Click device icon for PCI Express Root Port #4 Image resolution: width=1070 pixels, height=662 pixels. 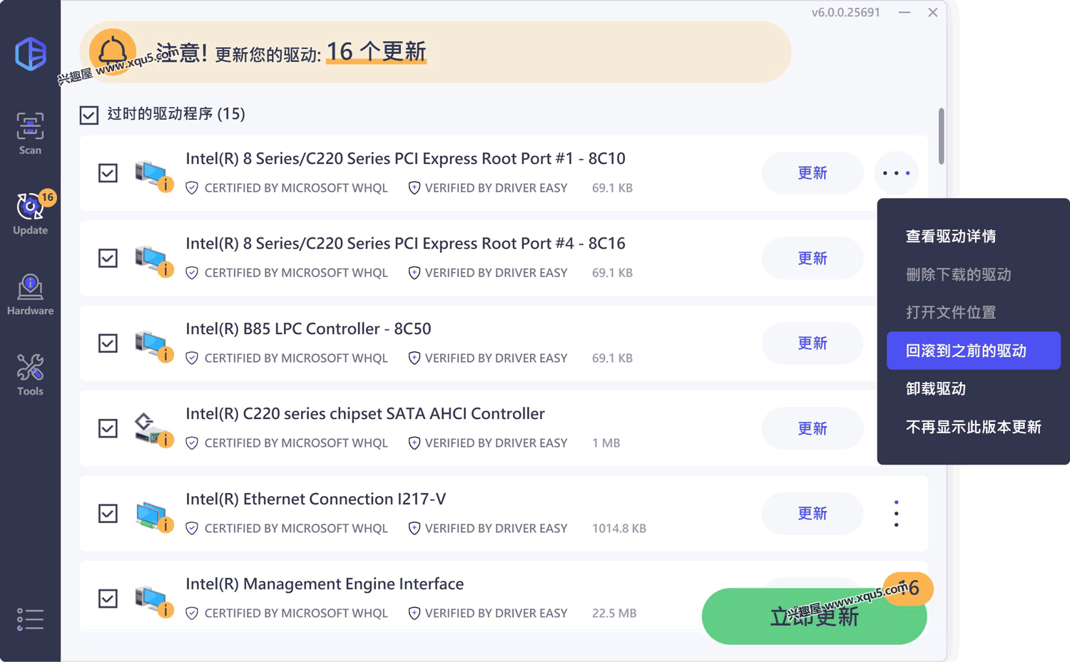coord(153,260)
